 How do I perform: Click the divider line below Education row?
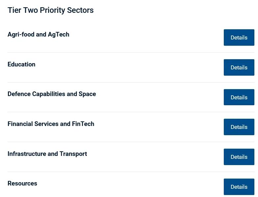(x=131, y=82)
